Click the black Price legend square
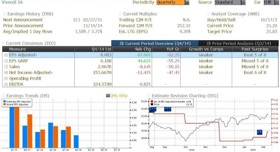Image resolution: width=280 pixels, height=152 pixels. pos(152,104)
